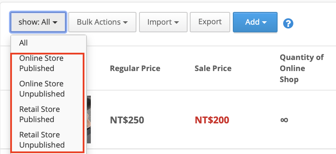Image resolution: width=336 pixels, height=154 pixels.
Task: Click the NT$250 regular price value
Action: (x=127, y=120)
